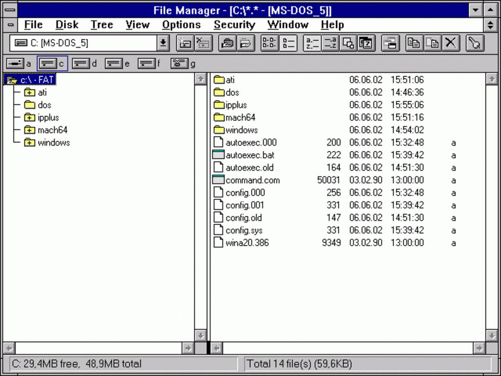Click the config.old file icon
501x376 pixels.
218,217
